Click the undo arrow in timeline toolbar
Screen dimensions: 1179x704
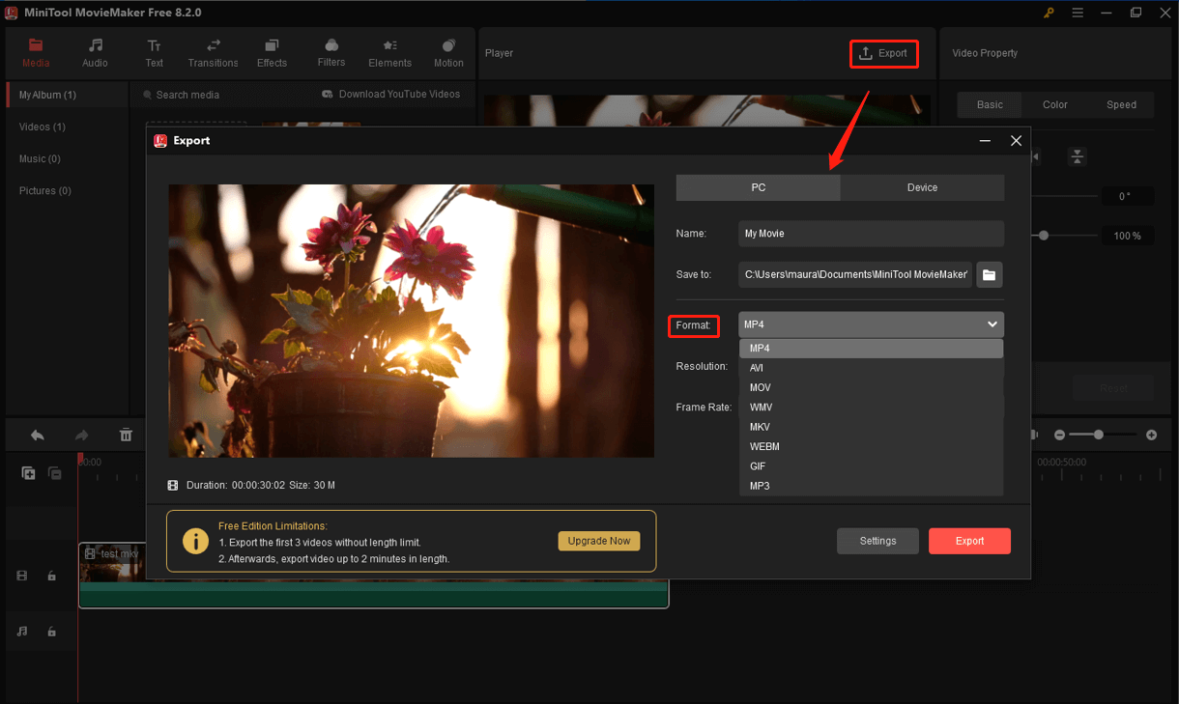tap(37, 436)
